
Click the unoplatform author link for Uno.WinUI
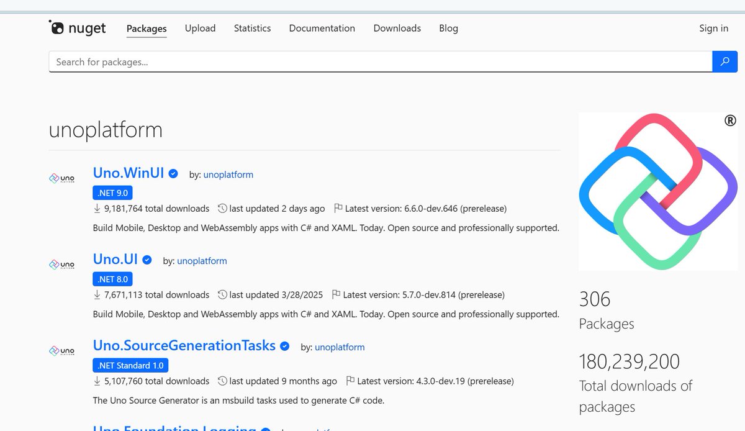point(228,175)
